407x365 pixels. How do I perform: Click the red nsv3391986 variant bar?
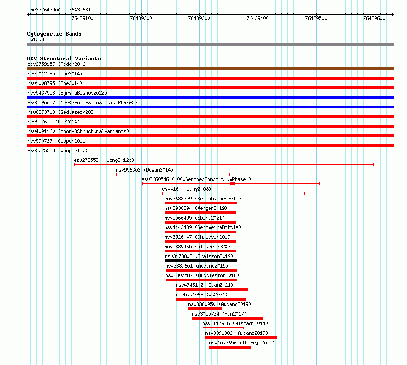coord(241,338)
